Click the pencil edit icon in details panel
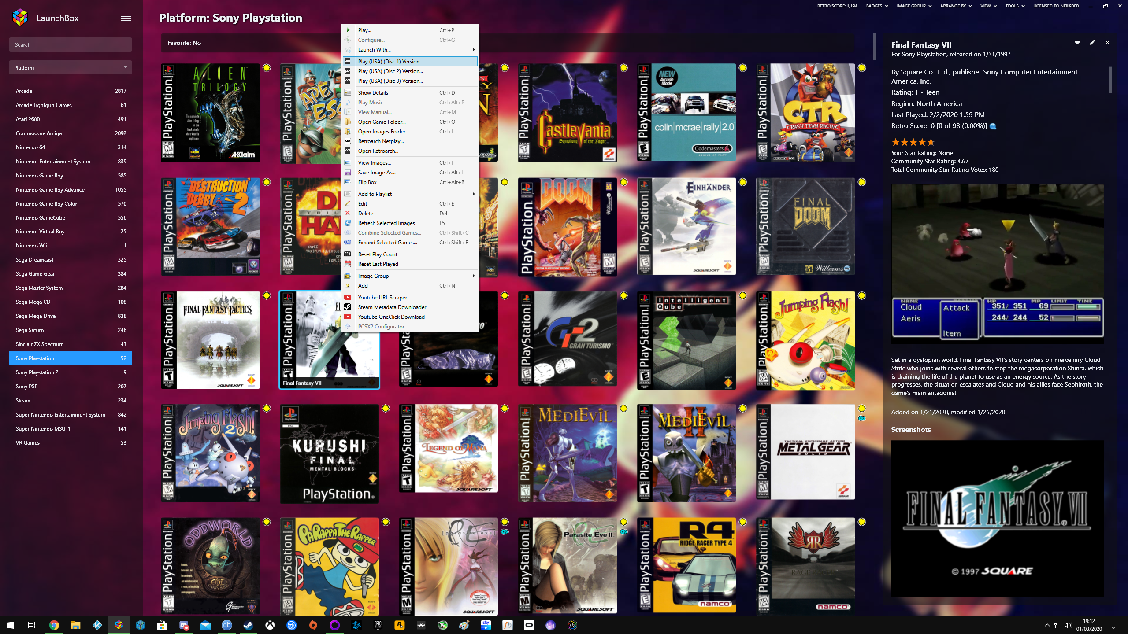The height and width of the screenshot is (634, 1128). click(1092, 43)
